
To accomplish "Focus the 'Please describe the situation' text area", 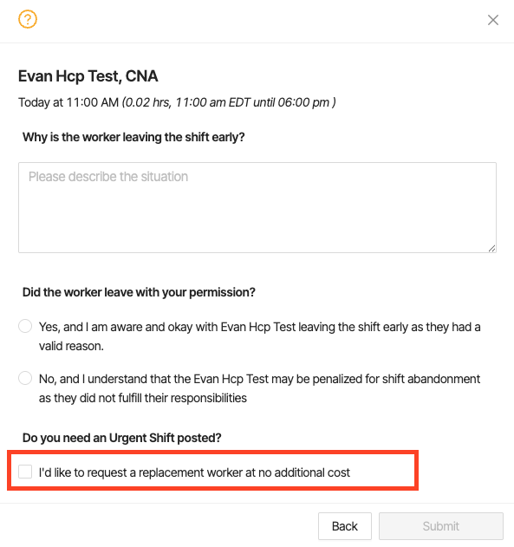I will tap(257, 207).
